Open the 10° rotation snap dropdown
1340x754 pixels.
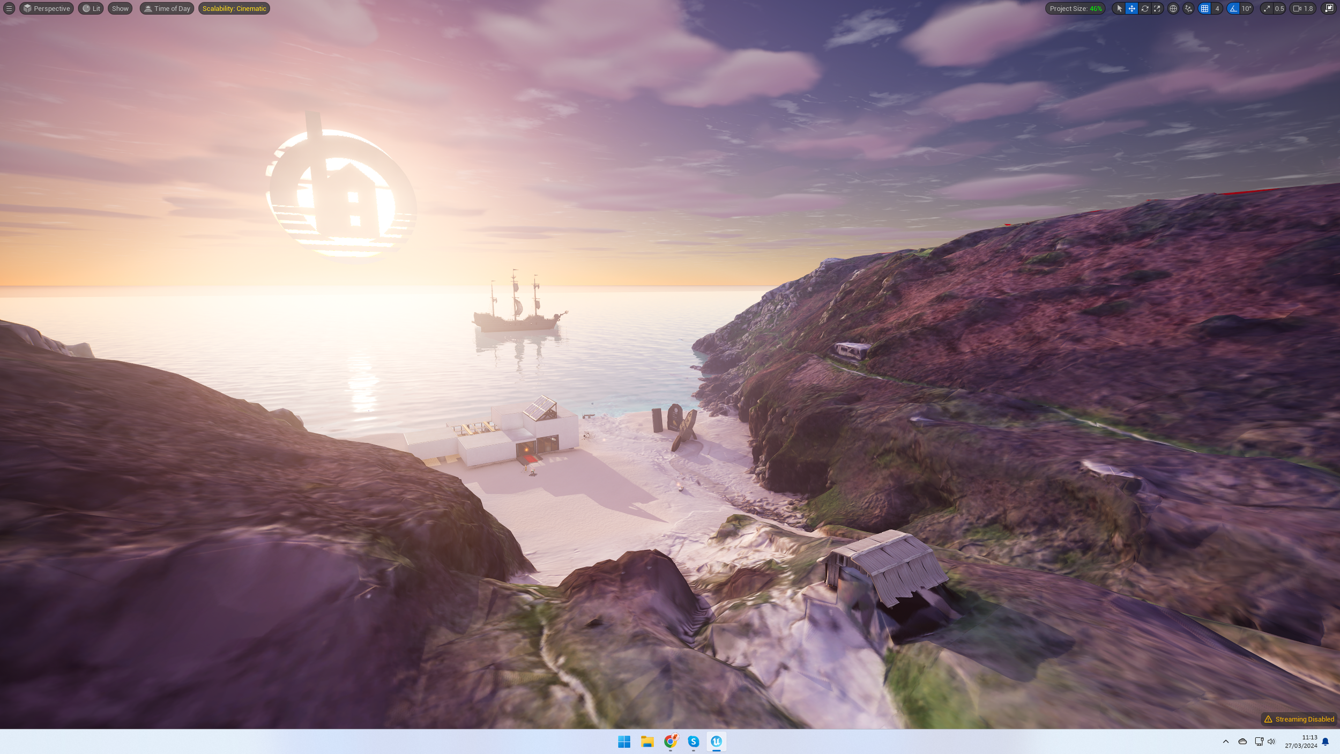1247,9
